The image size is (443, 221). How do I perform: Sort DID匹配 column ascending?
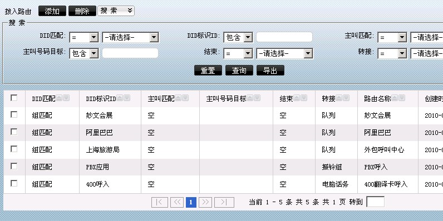point(59,98)
